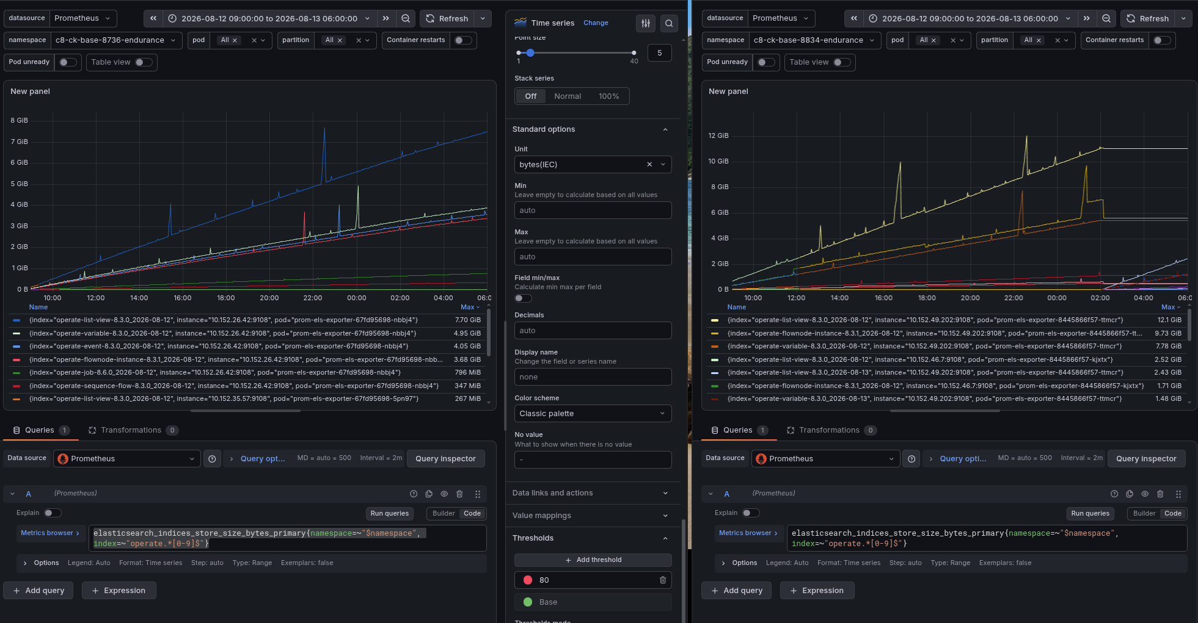
Task: Duplicate query A in right window
Action: tap(1130, 494)
